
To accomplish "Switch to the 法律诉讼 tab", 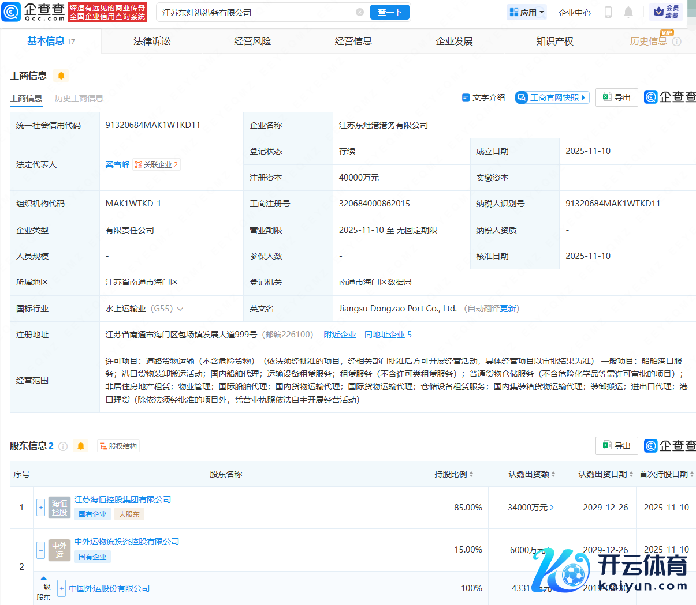I will point(152,41).
